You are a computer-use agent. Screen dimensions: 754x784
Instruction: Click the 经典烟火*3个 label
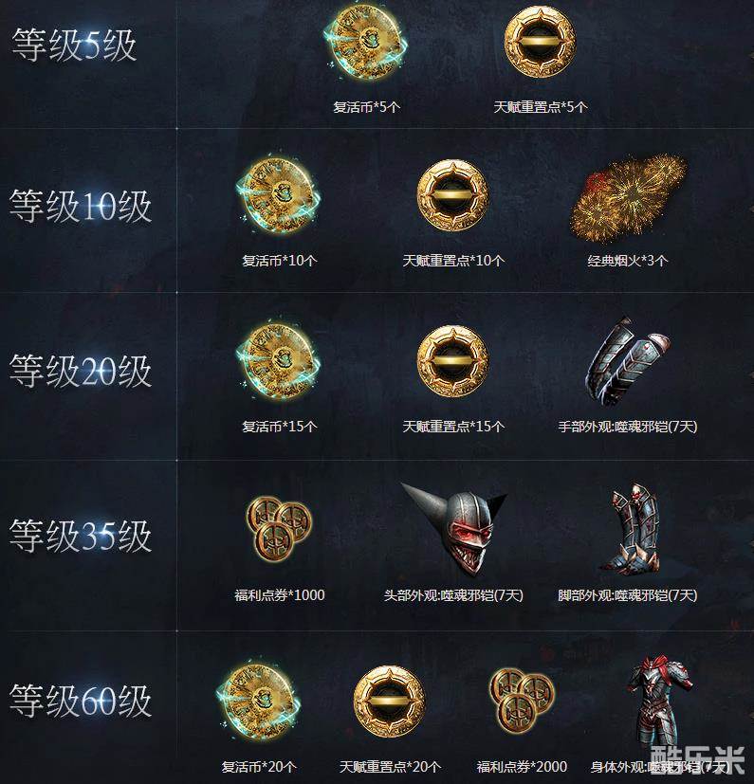tap(628, 261)
